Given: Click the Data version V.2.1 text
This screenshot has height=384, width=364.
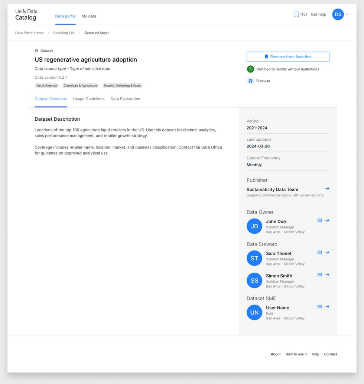Looking at the screenshot, I should 51,78.
